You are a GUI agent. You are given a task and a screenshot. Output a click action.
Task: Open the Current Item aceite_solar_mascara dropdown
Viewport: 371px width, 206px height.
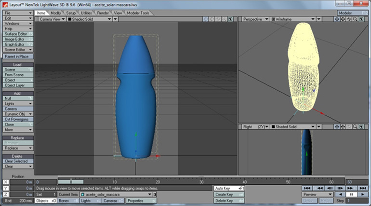click(116, 194)
